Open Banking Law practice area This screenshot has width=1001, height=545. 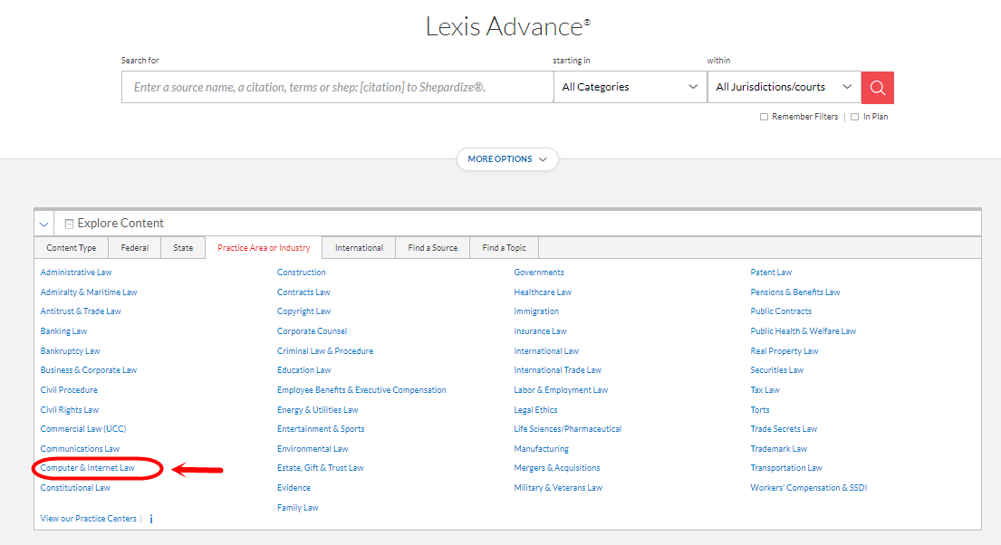click(63, 331)
